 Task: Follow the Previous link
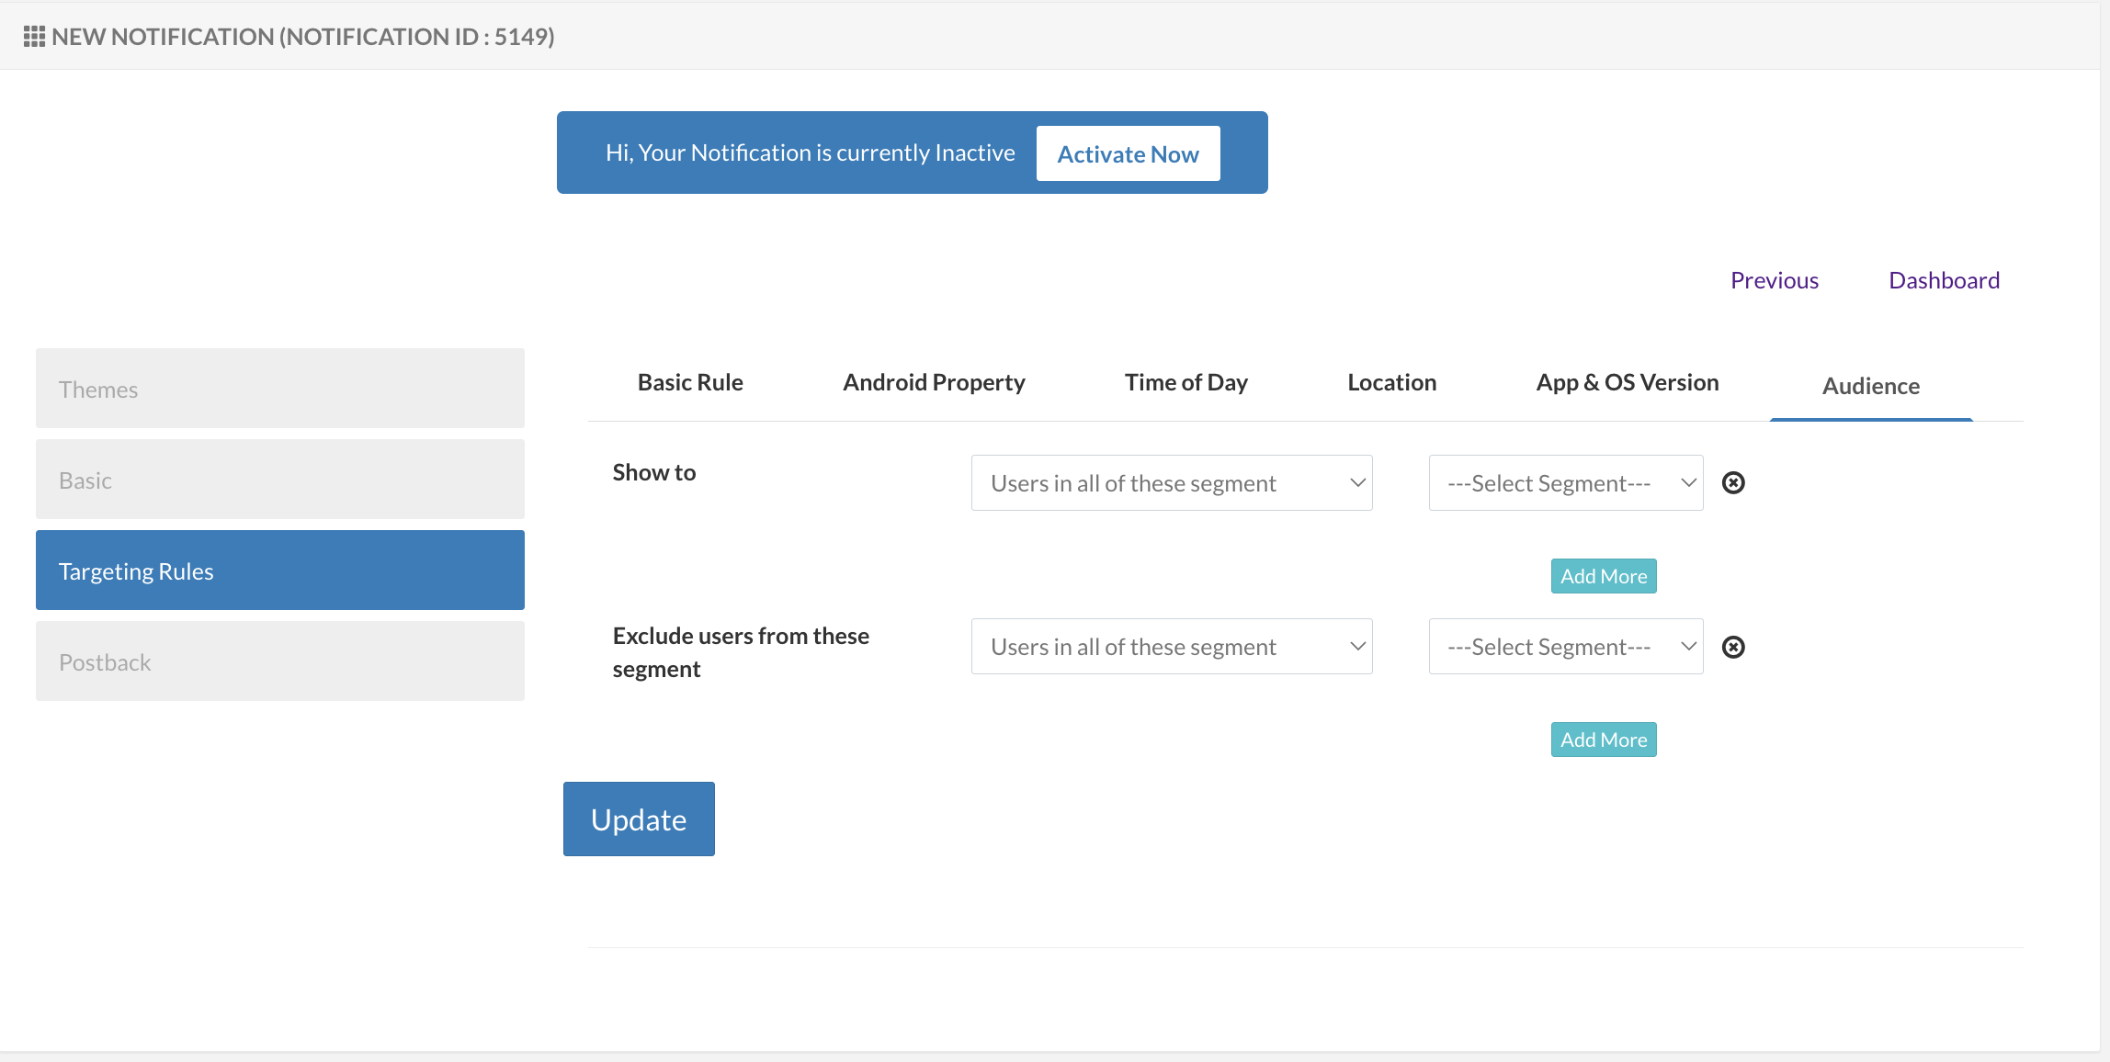click(x=1774, y=280)
